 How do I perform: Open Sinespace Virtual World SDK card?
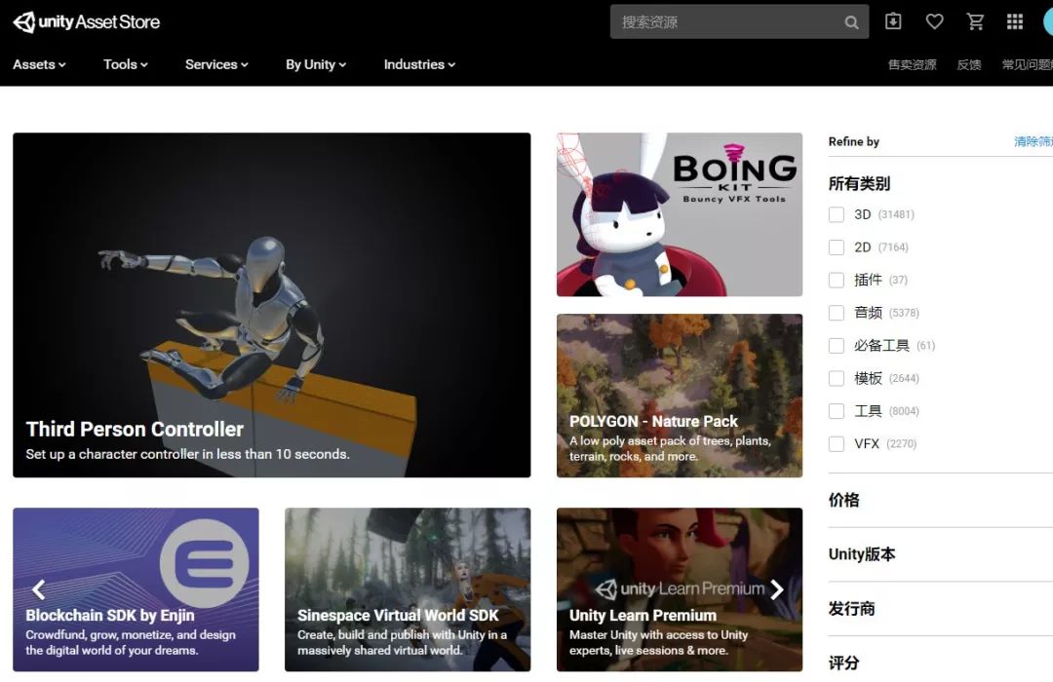coord(407,589)
